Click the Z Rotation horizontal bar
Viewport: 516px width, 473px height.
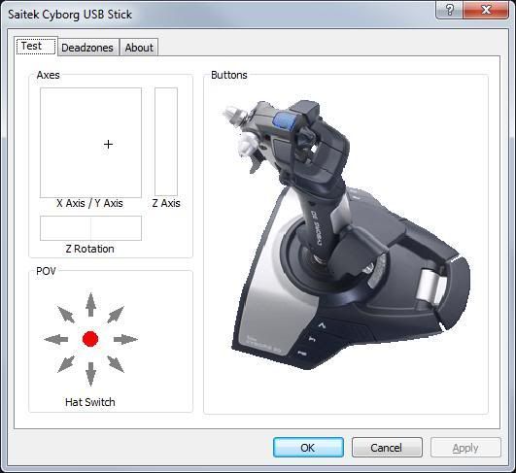point(90,228)
